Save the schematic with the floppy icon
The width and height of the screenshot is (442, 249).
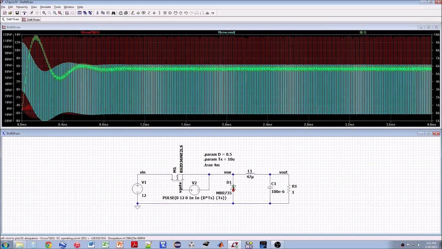coord(17,13)
